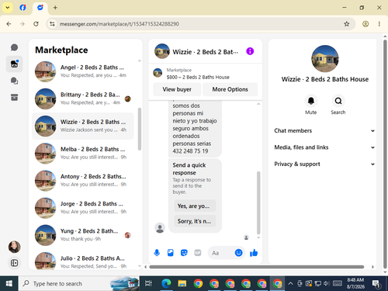
Task: Open emoji picker in message box
Action: pos(238,253)
